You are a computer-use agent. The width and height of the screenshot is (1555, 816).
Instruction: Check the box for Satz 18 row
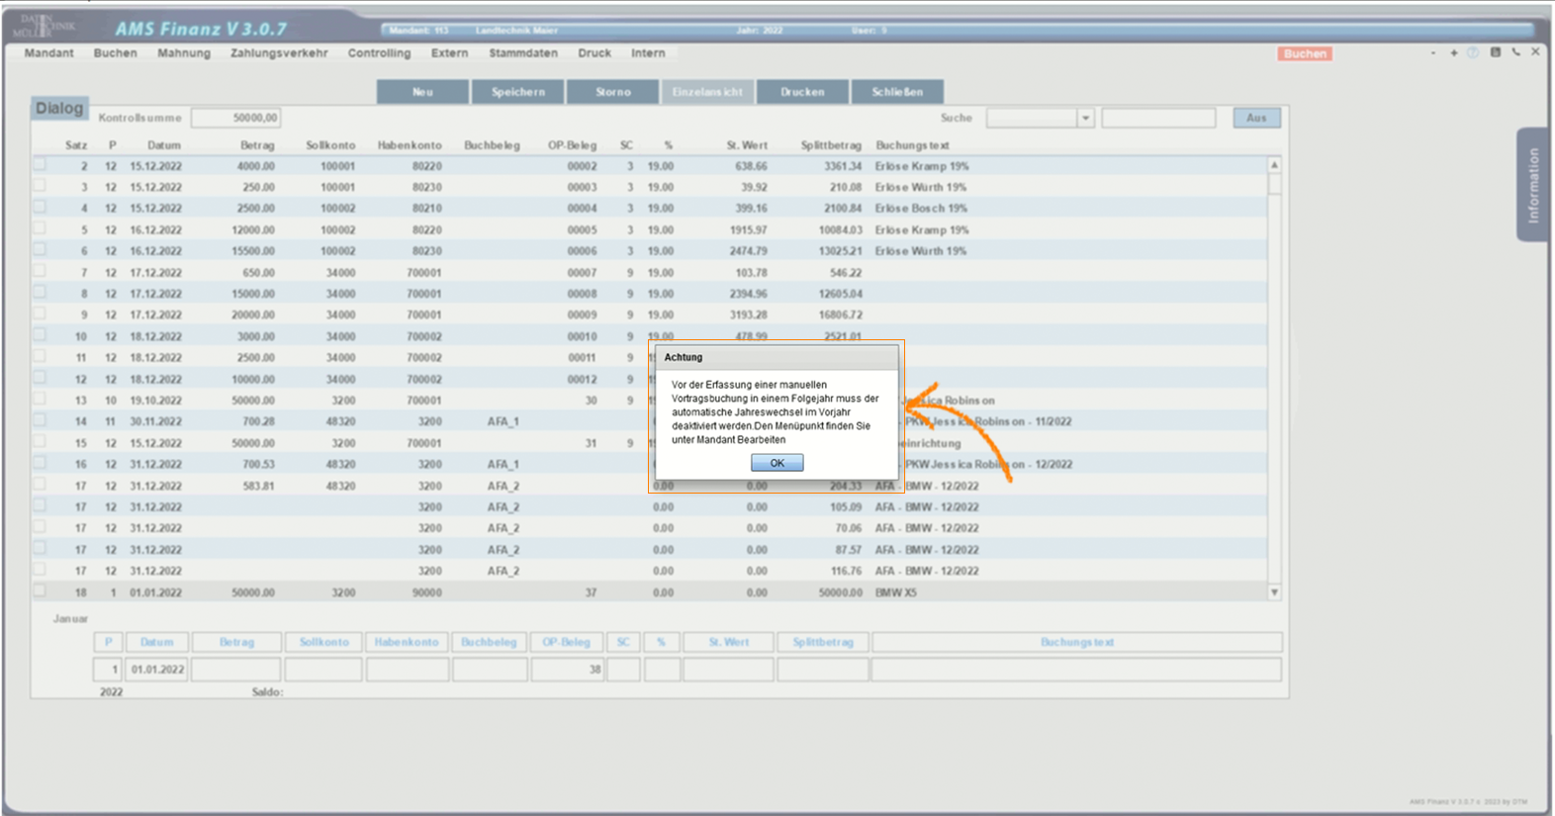(x=40, y=591)
